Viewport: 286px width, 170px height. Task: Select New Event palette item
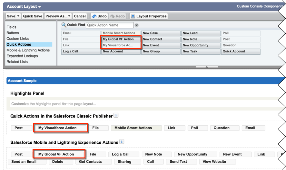161,45
